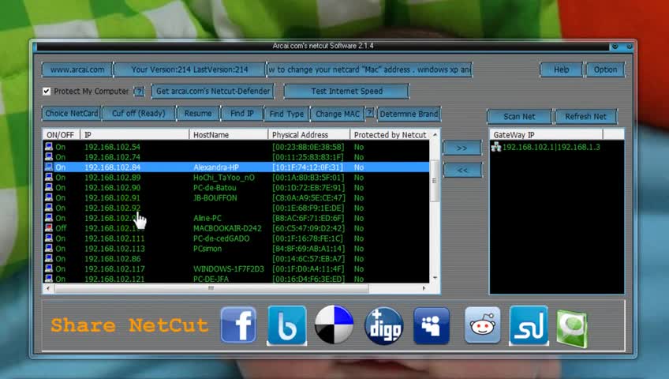Select host Aline-PC

click(207, 218)
